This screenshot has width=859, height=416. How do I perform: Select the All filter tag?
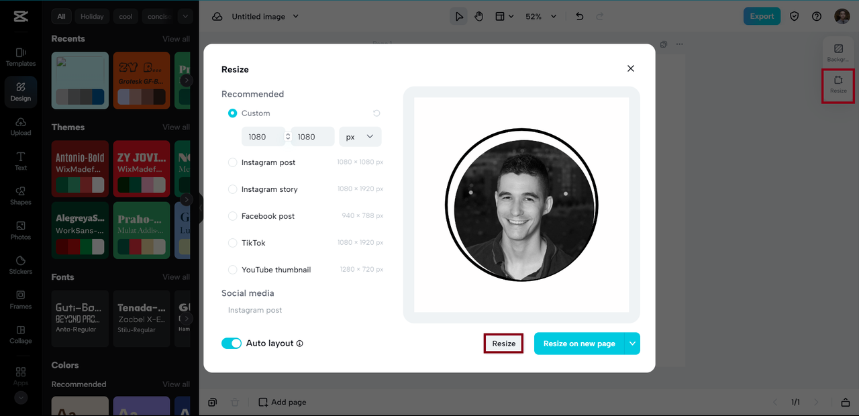pyautogui.click(x=61, y=16)
